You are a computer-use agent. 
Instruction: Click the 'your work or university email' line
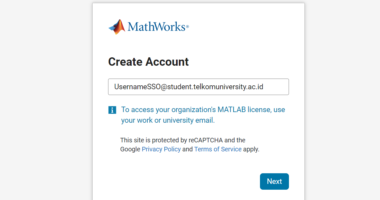(x=168, y=120)
